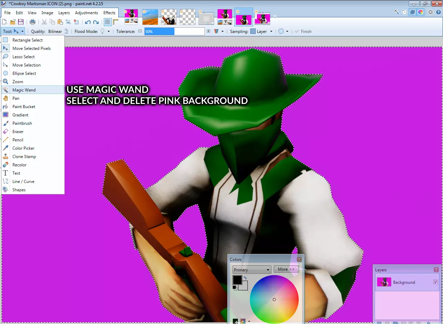443x324 pixels.
Task: Open the Image menu
Action: pyautogui.click(x=47, y=13)
